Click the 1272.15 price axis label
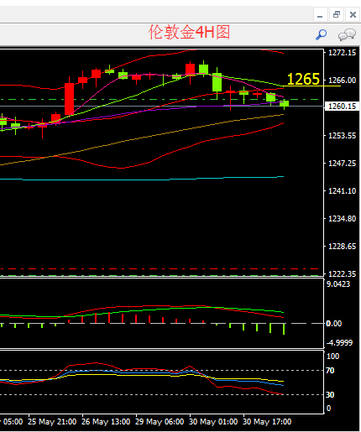Screen dimensions: 361x432 click(342, 53)
